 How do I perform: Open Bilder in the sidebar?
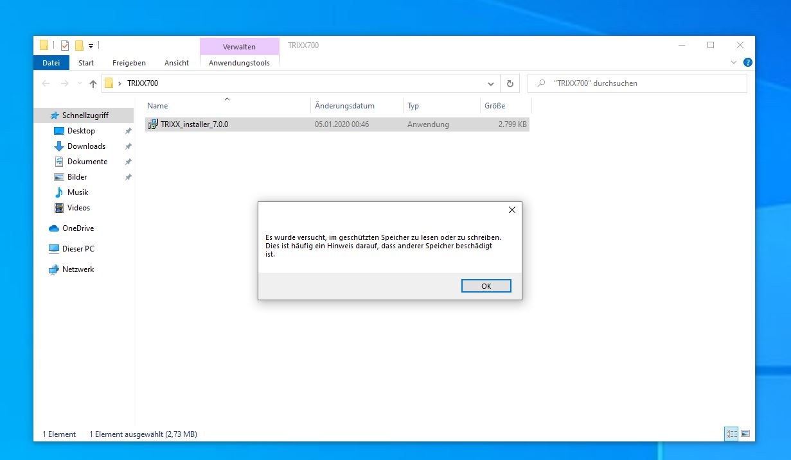(x=77, y=177)
